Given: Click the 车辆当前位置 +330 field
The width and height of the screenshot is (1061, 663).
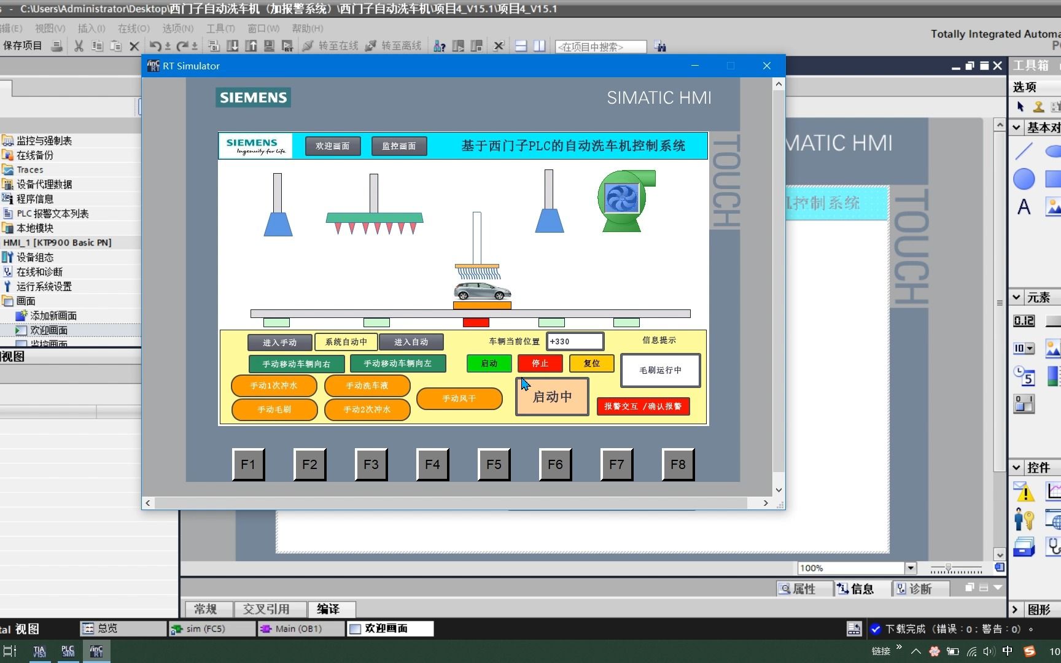Looking at the screenshot, I should [x=575, y=341].
